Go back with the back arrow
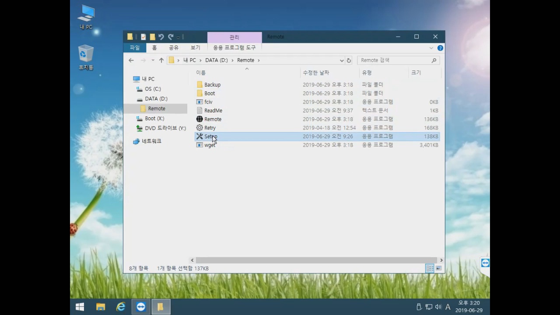This screenshot has height=315, width=560. coord(131,60)
